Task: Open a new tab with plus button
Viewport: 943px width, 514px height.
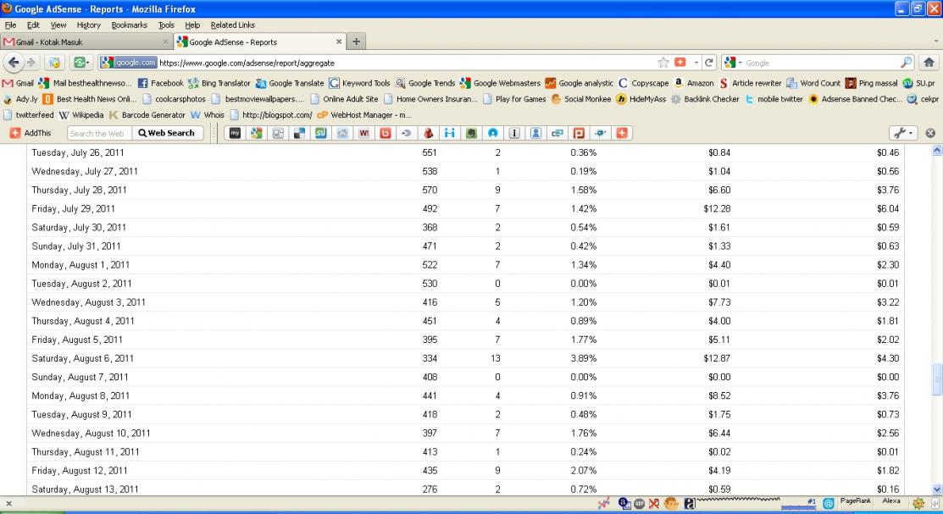Action: 356,41
